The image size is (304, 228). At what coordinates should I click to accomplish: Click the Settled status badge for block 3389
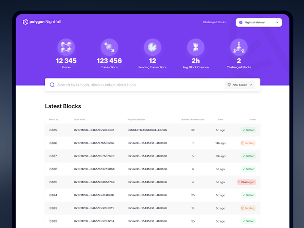[x=248, y=130]
